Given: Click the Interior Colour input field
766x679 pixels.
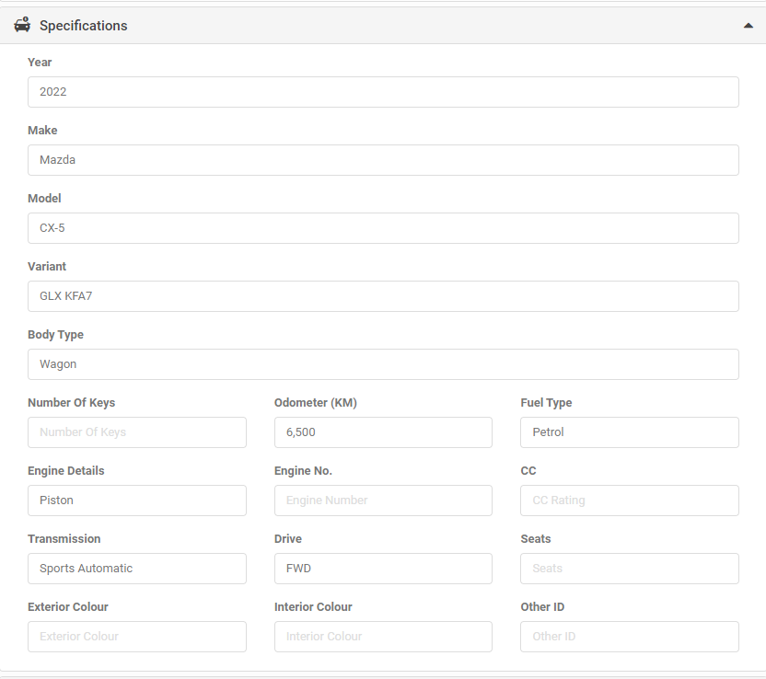Looking at the screenshot, I should [383, 637].
